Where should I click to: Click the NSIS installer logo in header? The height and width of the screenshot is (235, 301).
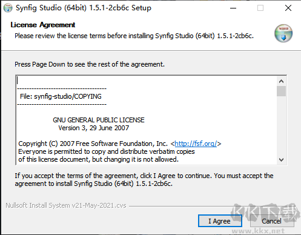[283, 33]
